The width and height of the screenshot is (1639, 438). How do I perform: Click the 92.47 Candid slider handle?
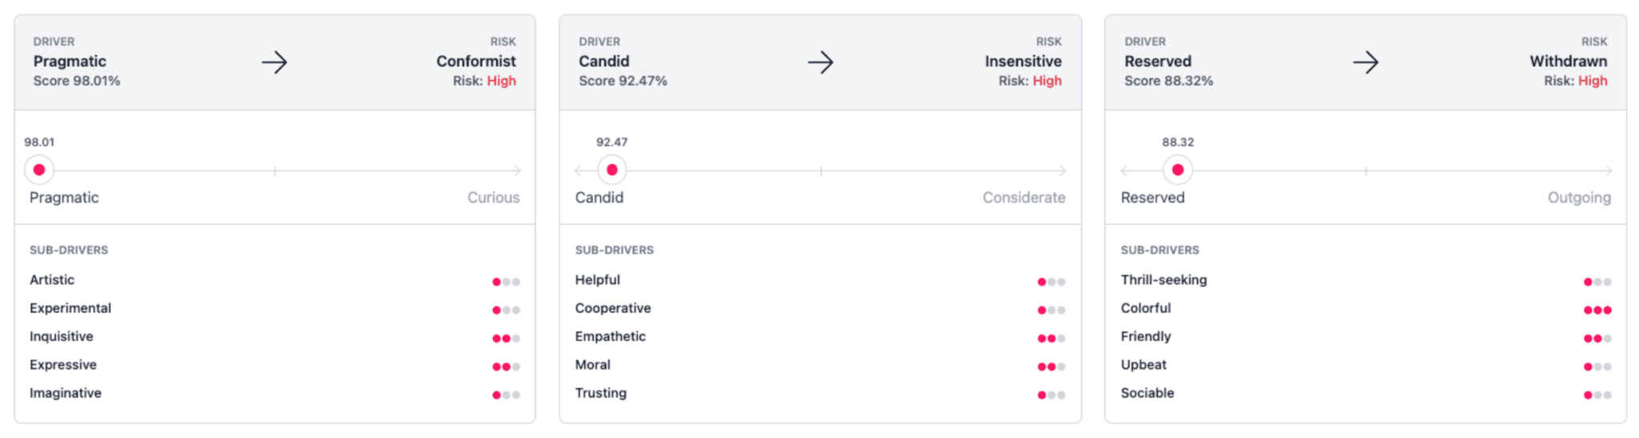(x=612, y=169)
